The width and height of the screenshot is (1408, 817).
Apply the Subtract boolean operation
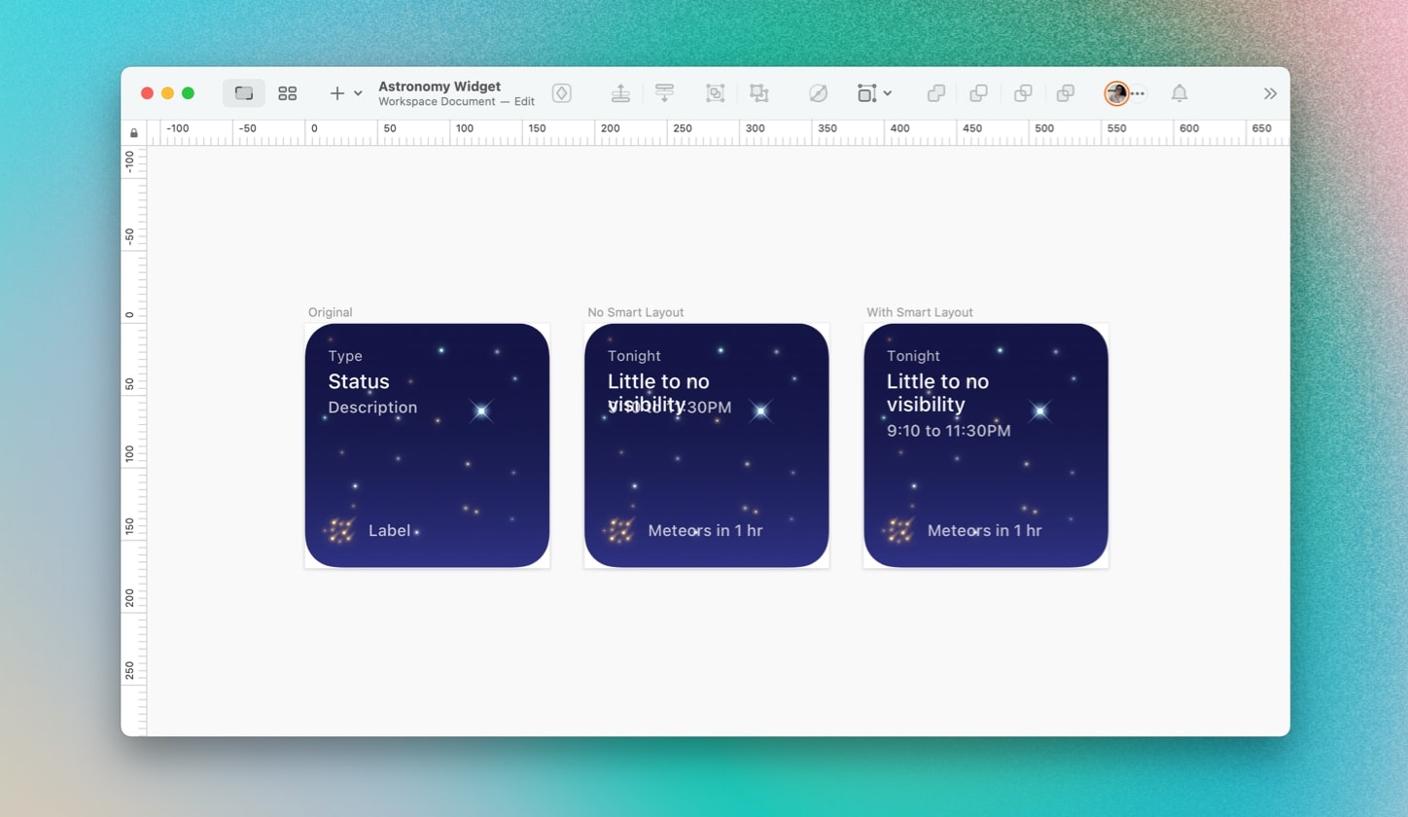tap(978, 93)
